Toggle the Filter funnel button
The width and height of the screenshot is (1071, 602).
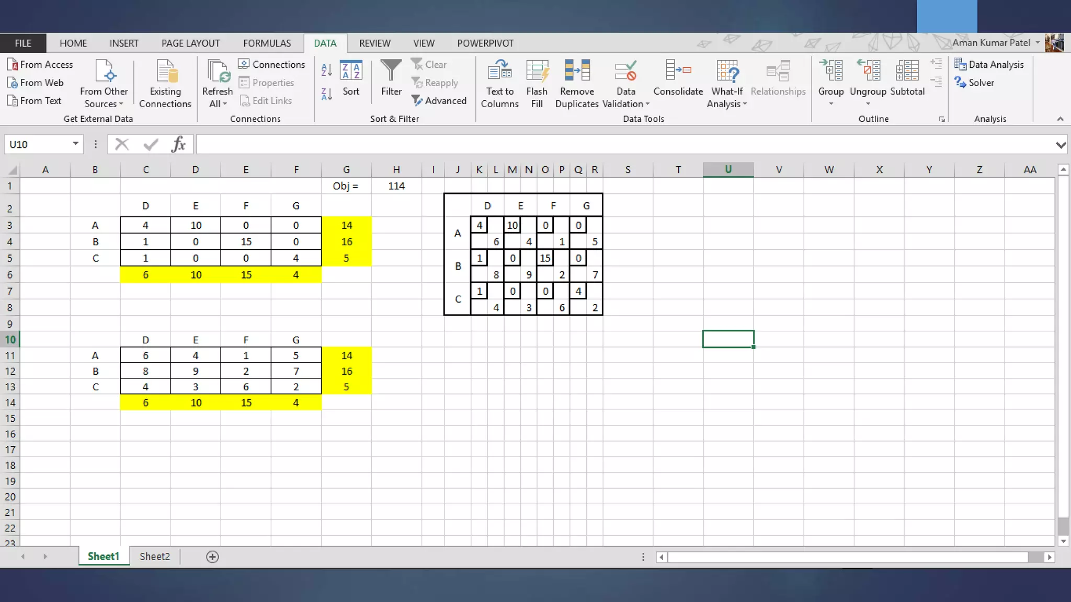point(391,71)
